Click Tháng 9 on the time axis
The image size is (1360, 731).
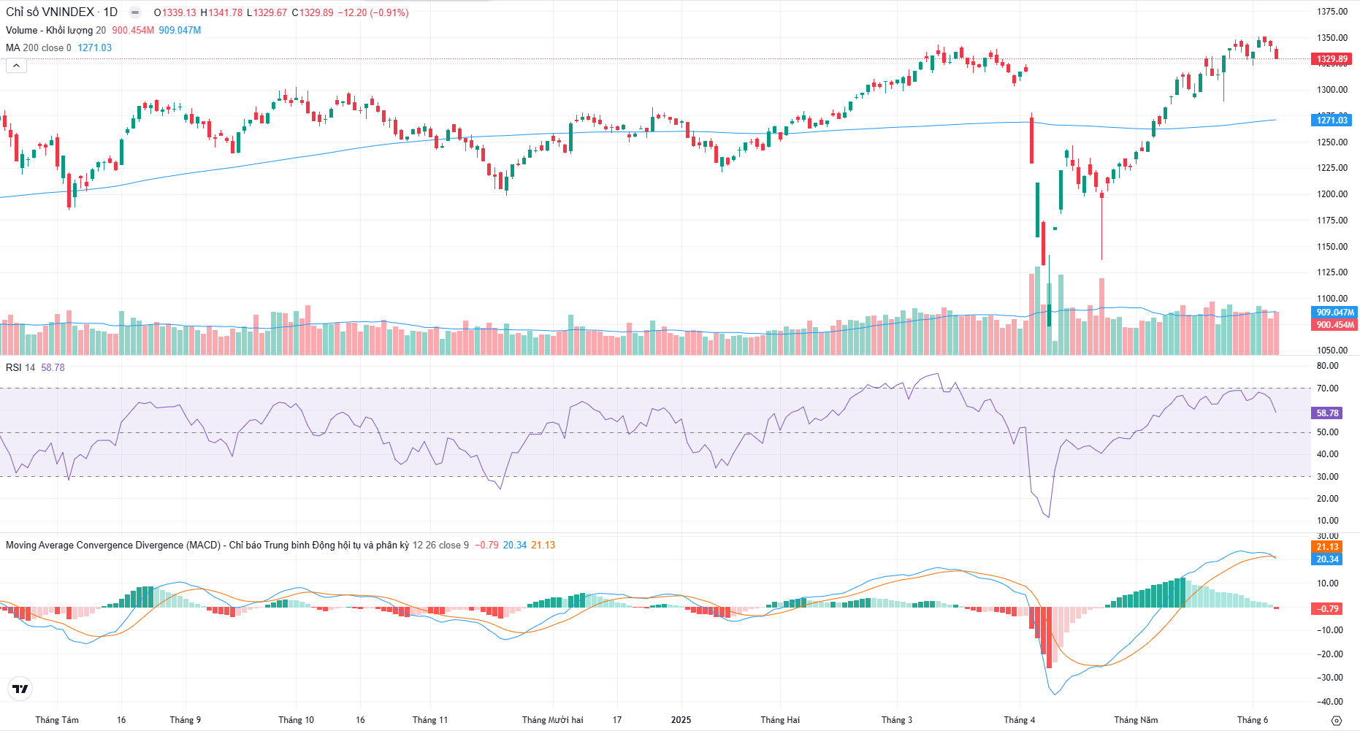coord(186,720)
